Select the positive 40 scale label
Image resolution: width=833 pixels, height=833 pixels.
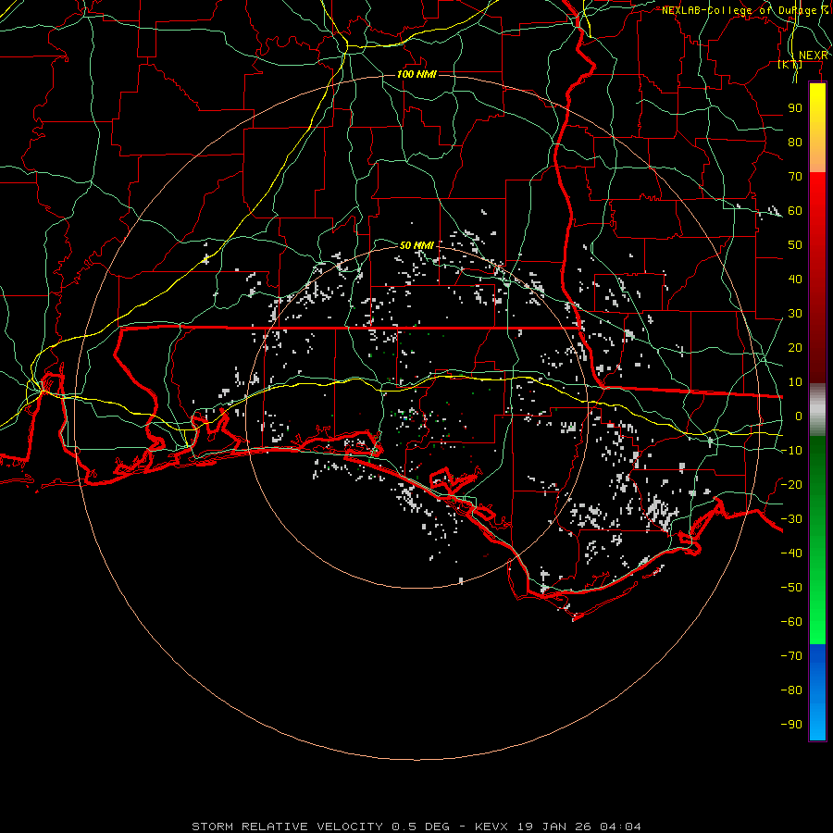795,280
